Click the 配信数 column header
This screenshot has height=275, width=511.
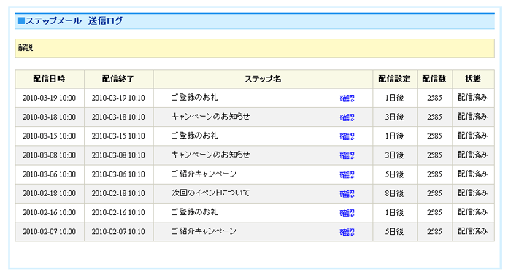coord(434,79)
